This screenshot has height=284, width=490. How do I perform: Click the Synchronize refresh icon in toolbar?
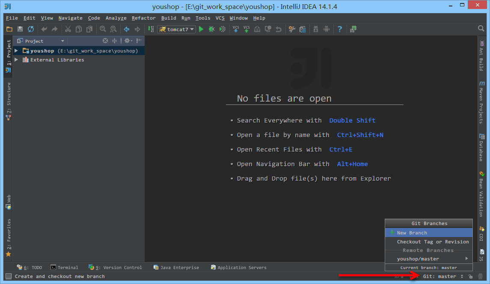[x=31, y=29]
